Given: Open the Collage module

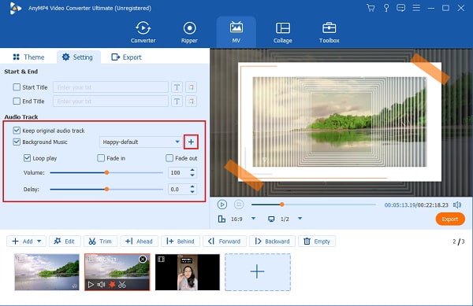Looking at the screenshot, I should pos(283,32).
